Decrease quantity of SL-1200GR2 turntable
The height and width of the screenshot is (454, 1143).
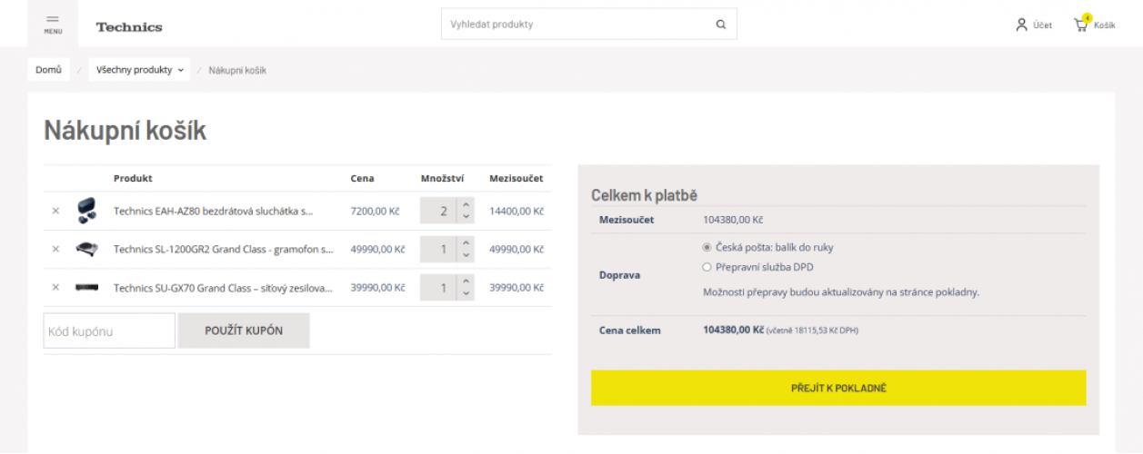(x=466, y=256)
